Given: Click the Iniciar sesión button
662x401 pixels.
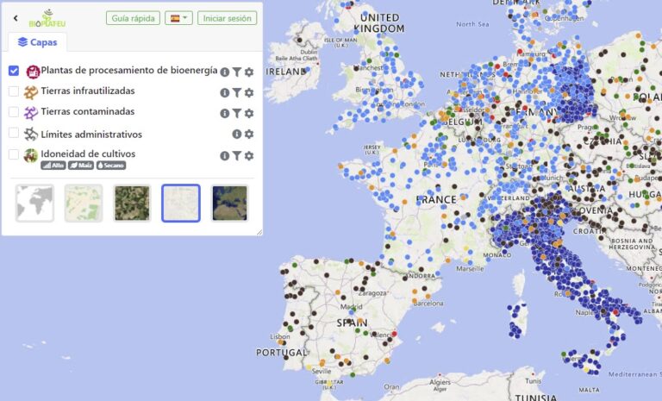Looking at the screenshot, I should [x=228, y=18].
